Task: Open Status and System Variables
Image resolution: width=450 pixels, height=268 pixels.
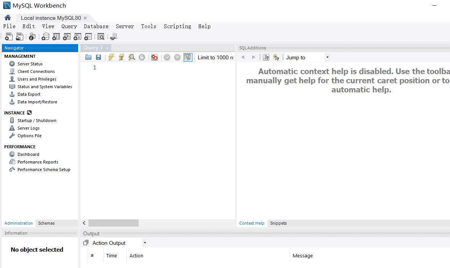Action: click(x=45, y=86)
